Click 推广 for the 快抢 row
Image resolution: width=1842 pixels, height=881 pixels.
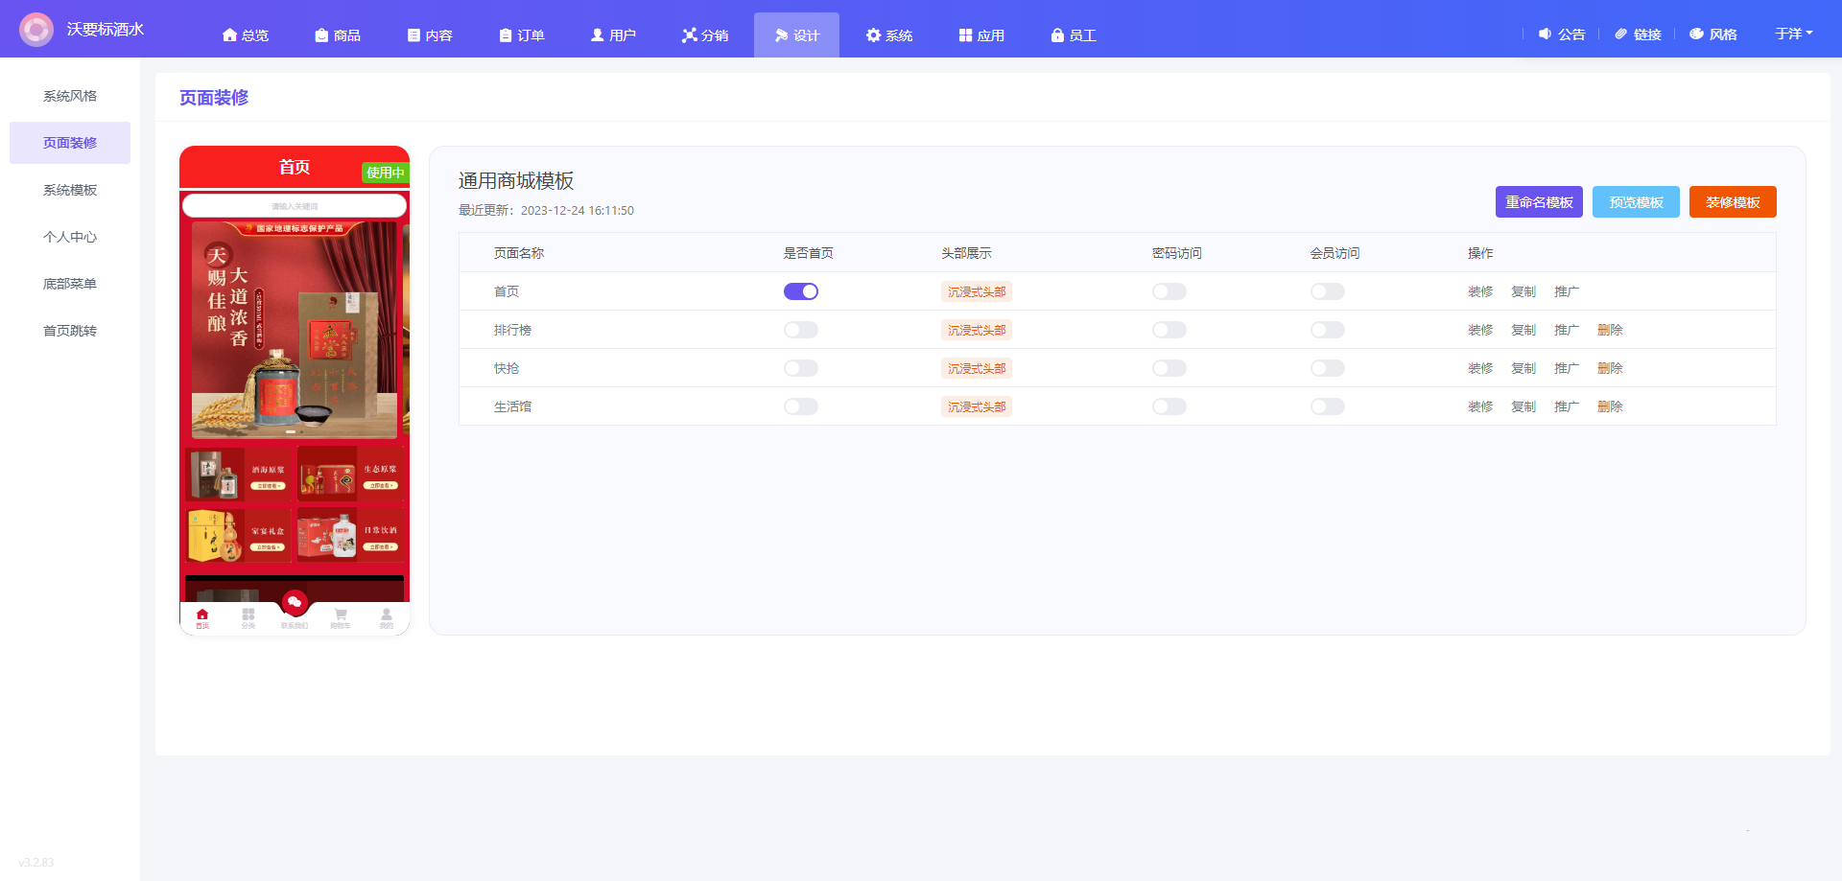coord(1567,368)
